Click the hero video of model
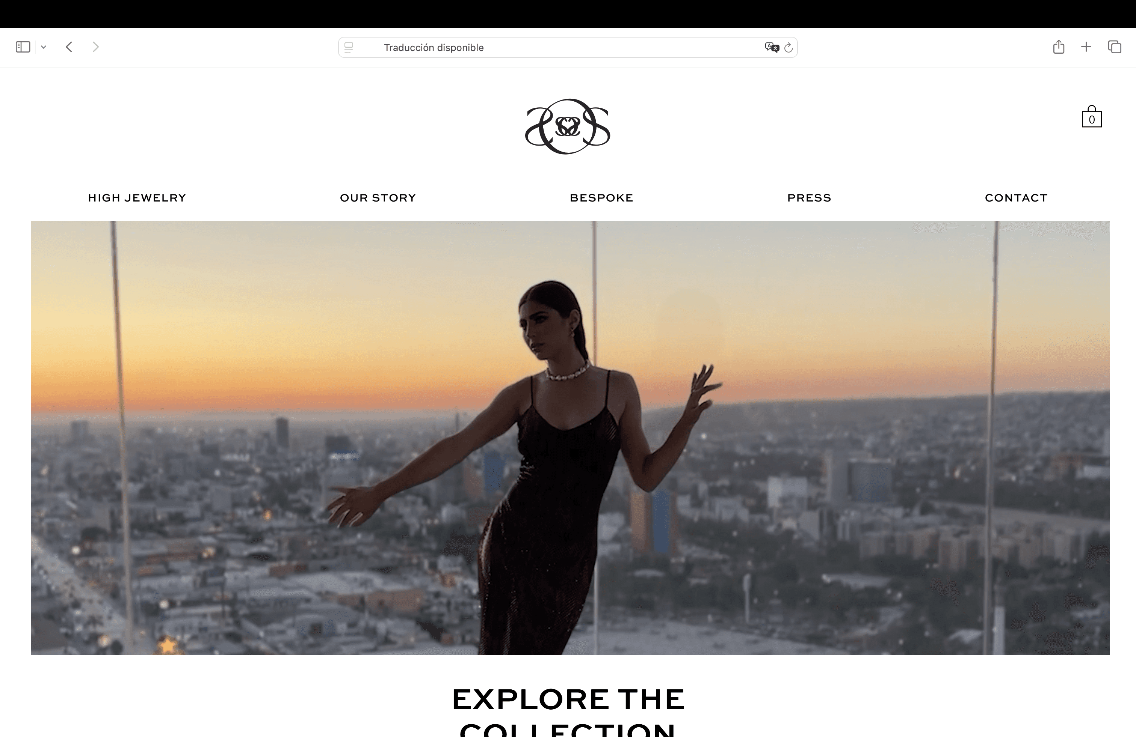This screenshot has height=737, width=1136. coord(570,438)
